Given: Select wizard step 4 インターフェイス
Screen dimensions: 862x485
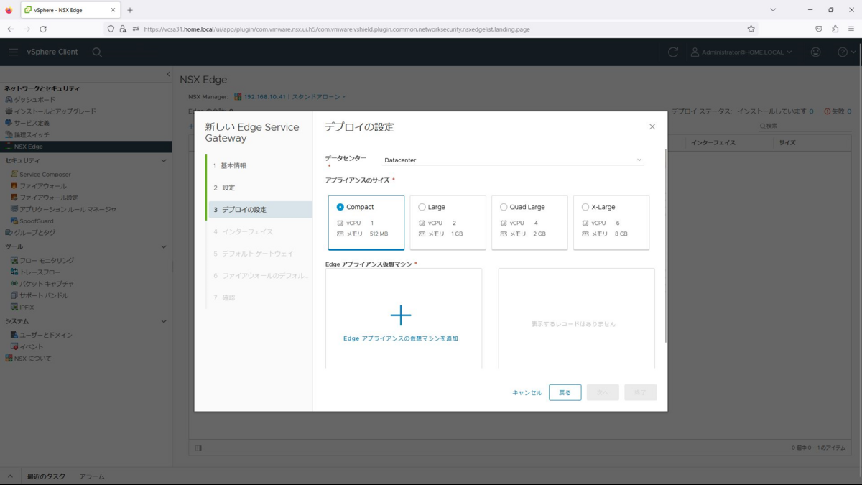Looking at the screenshot, I should pyautogui.click(x=259, y=231).
